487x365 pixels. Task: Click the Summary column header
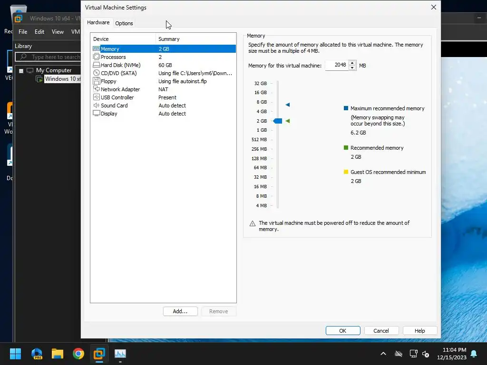tap(195, 39)
